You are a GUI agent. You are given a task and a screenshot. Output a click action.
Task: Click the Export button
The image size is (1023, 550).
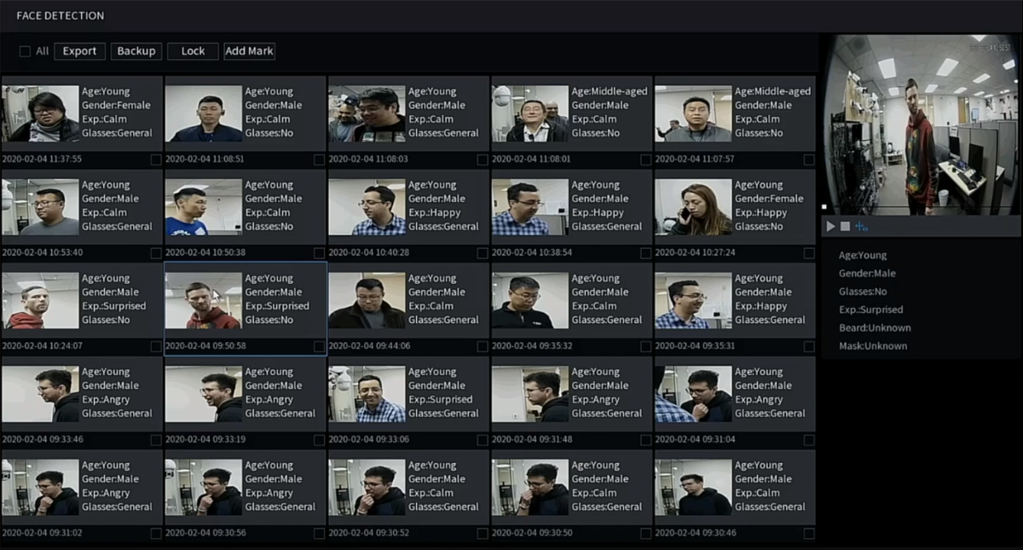(80, 51)
